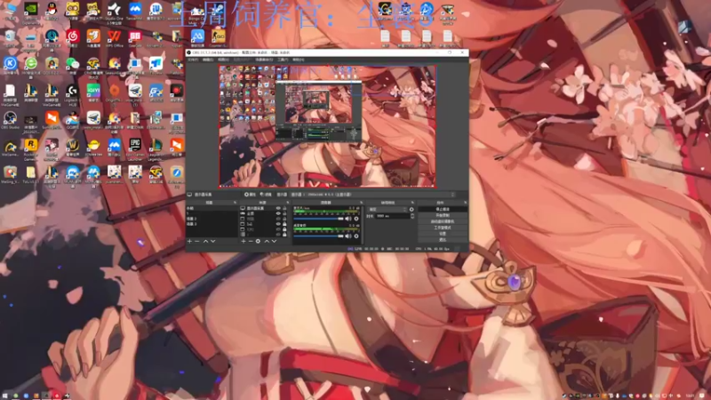711x400 pixels.
Task: Open source properties via the Sources gear icon
Action: coord(258,241)
